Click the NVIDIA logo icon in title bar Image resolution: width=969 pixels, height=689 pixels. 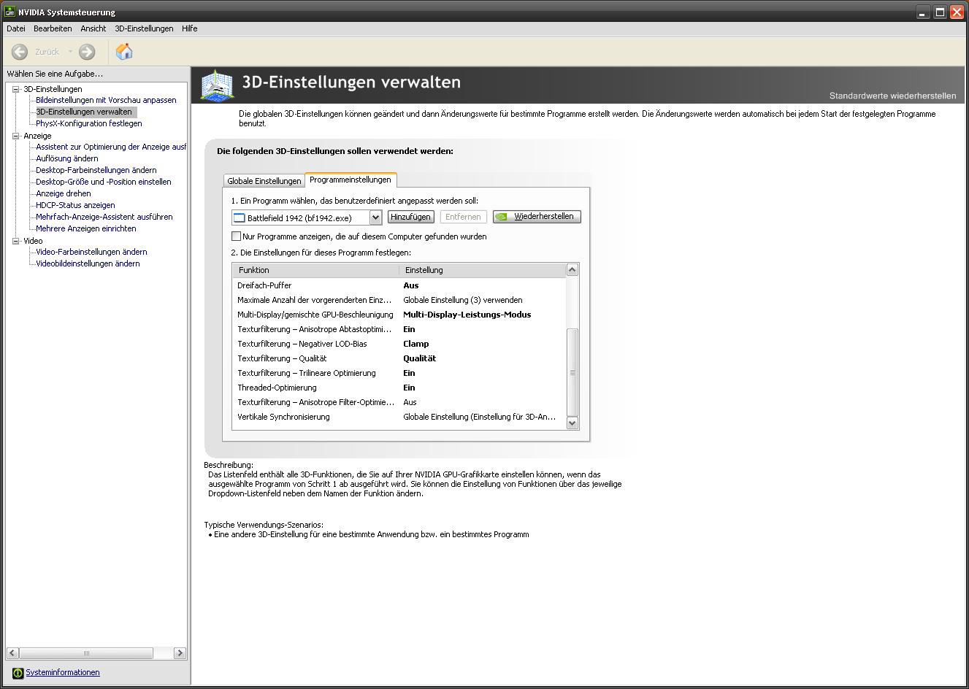(x=10, y=12)
